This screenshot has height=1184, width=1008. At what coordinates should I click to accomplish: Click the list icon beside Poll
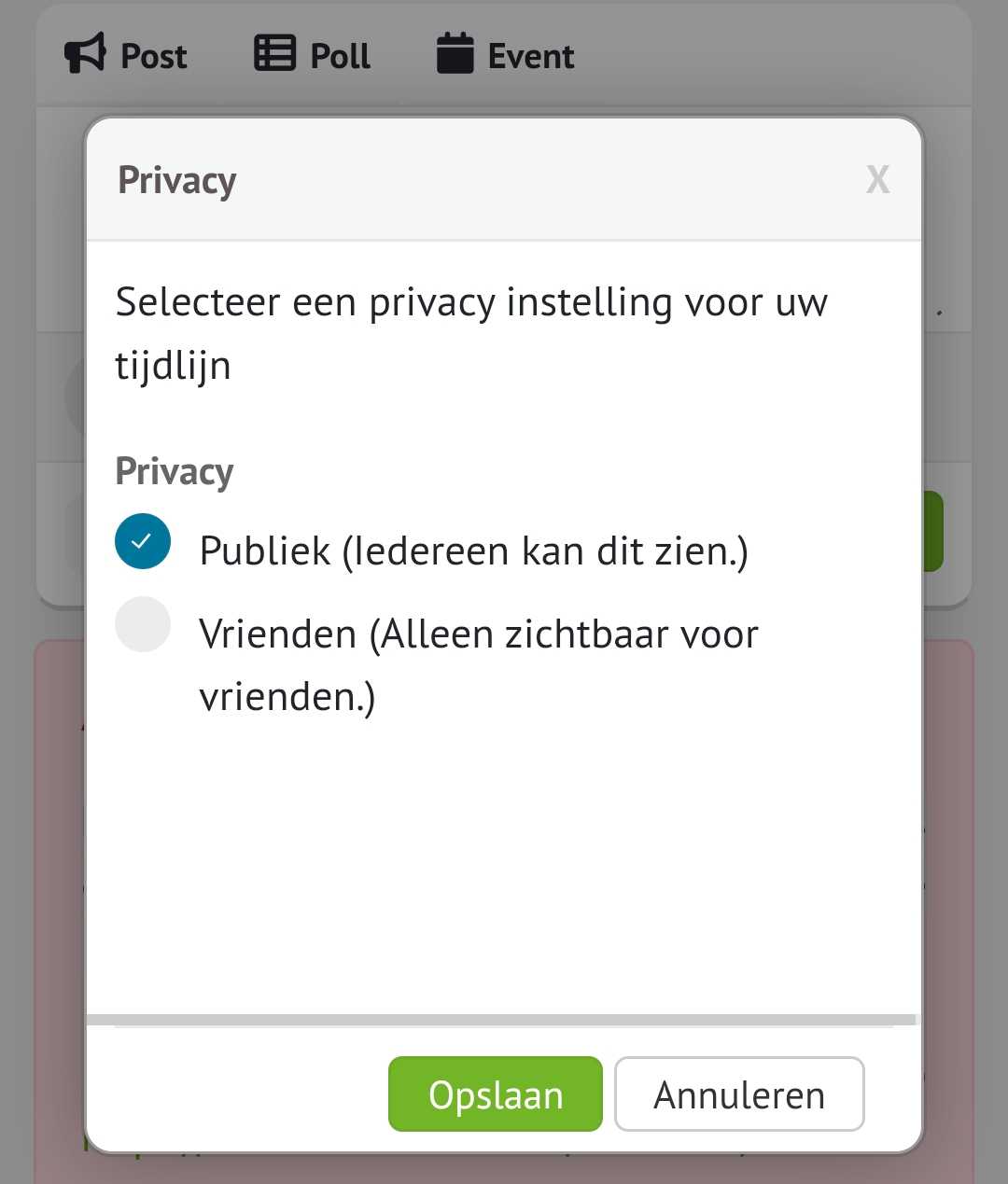point(274,54)
